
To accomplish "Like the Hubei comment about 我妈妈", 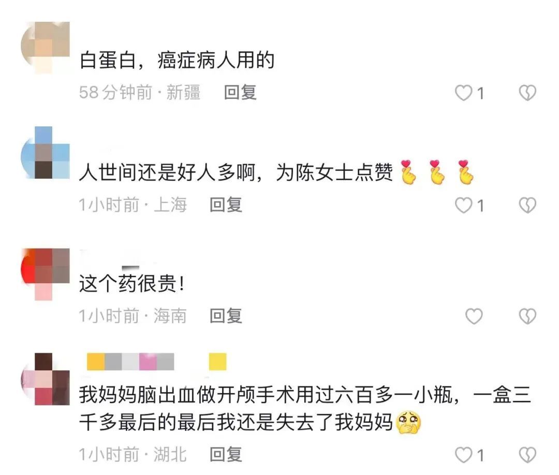I will pyautogui.click(x=463, y=455).
